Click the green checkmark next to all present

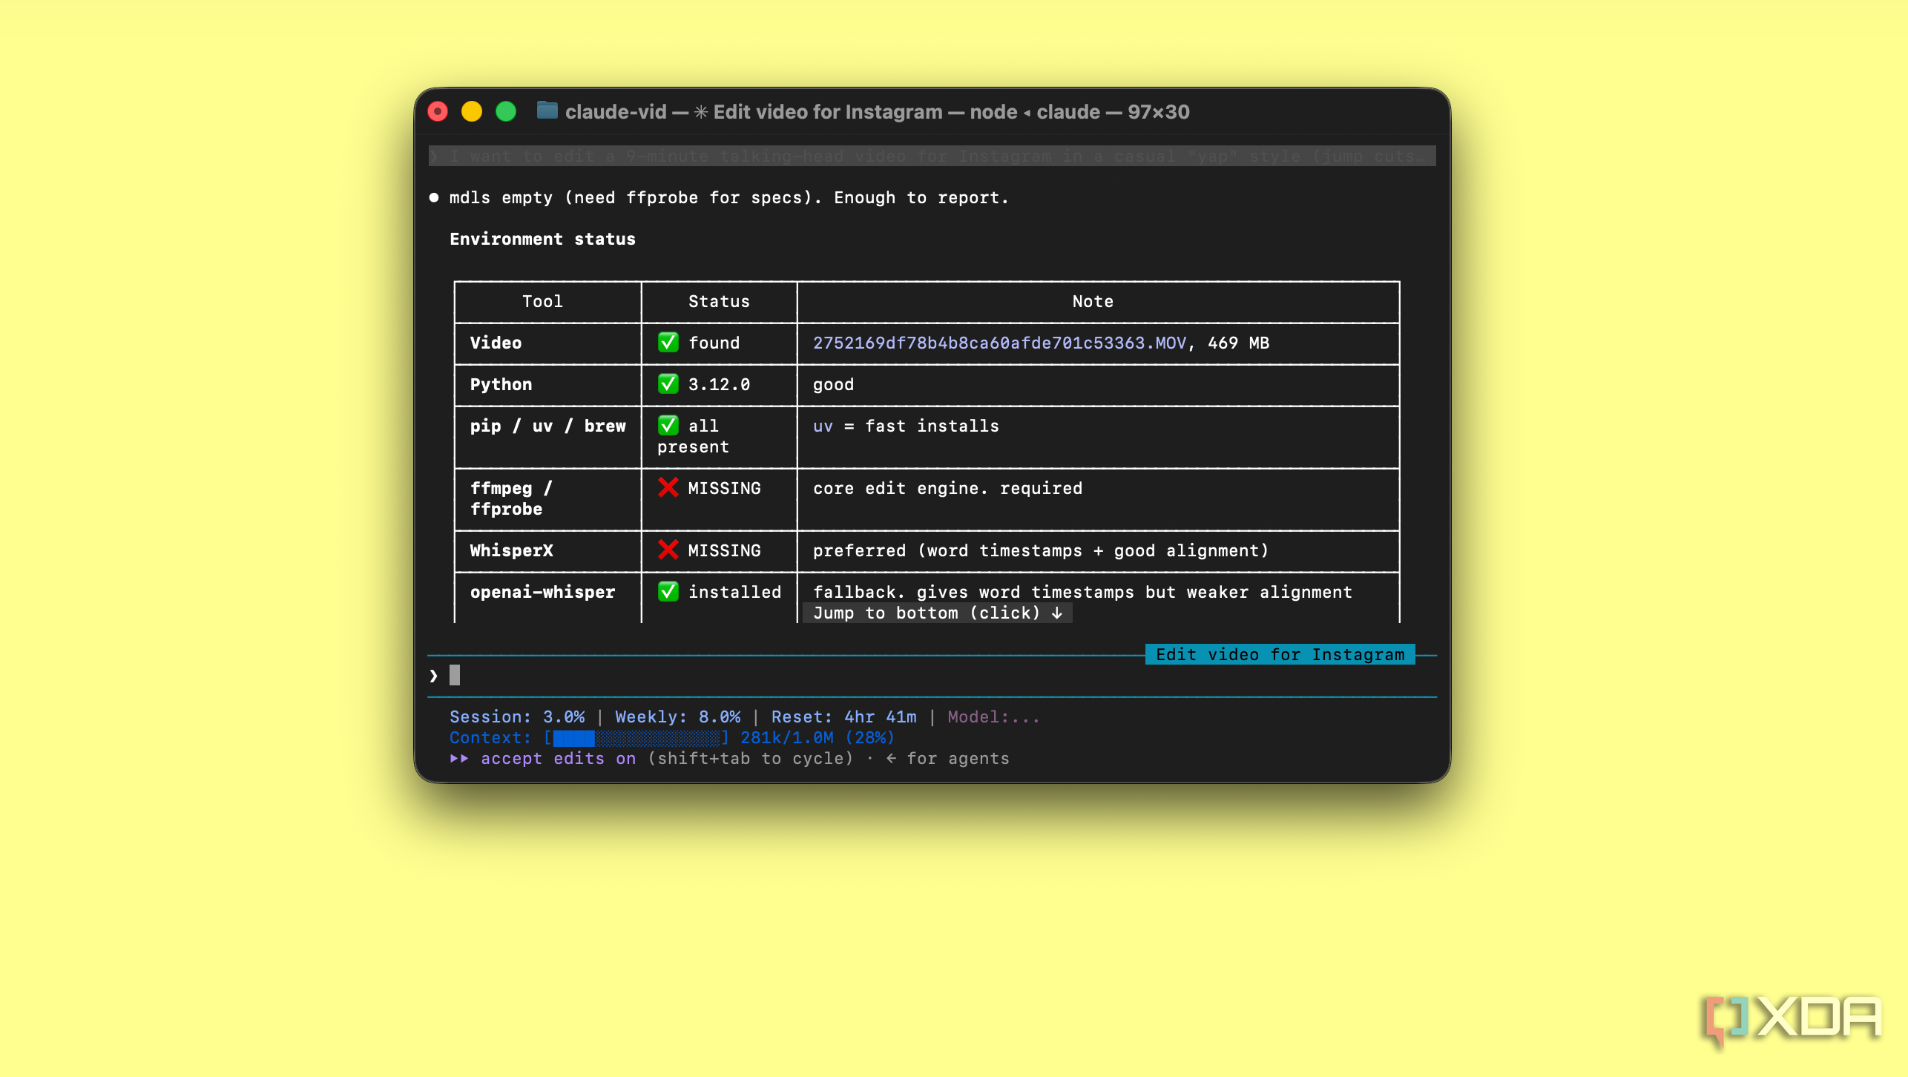coord(668,425)
